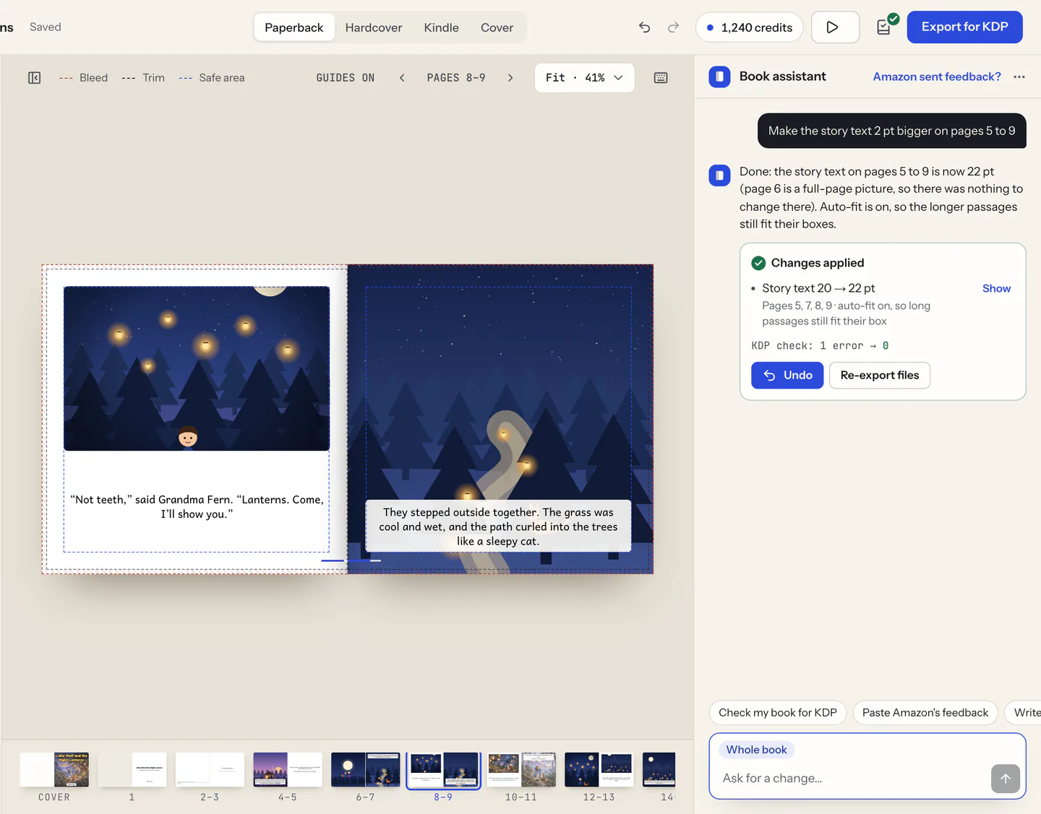The image size is (1041, 814).
Task: Switch to the Kindle tab
Action: [x=442, y=27]
